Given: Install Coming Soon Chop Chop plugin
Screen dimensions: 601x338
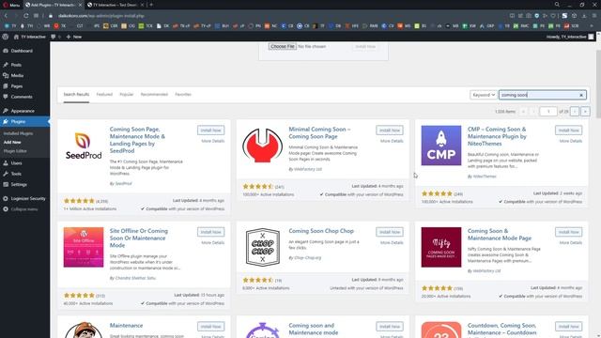Looking at the screenshot, I should [390, 232].
